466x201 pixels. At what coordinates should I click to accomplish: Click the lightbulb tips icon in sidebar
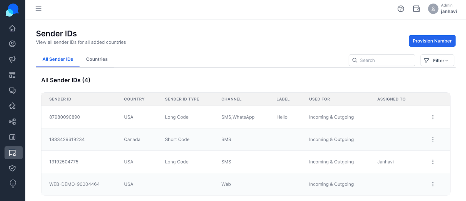(x=13, y=184)
